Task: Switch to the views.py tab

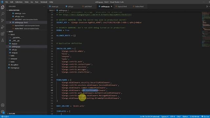Action: coord(55,7)
